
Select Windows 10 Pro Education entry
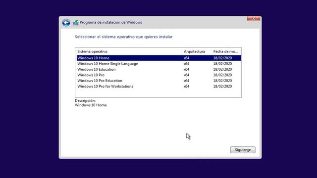(159, 81)
